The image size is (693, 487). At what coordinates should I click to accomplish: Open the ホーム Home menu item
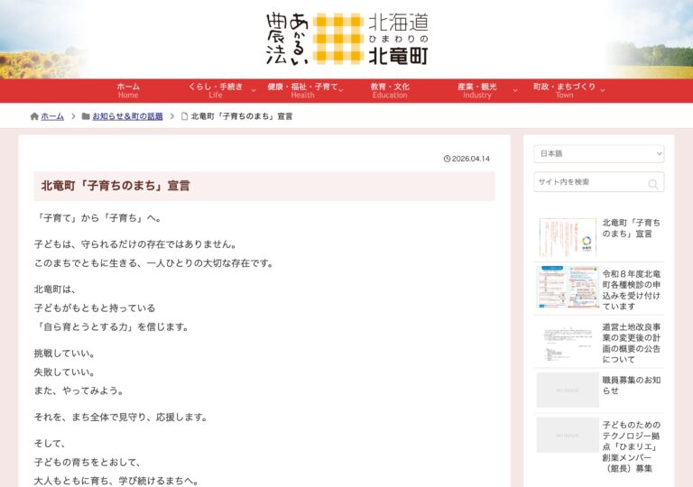tap(128, 90)
